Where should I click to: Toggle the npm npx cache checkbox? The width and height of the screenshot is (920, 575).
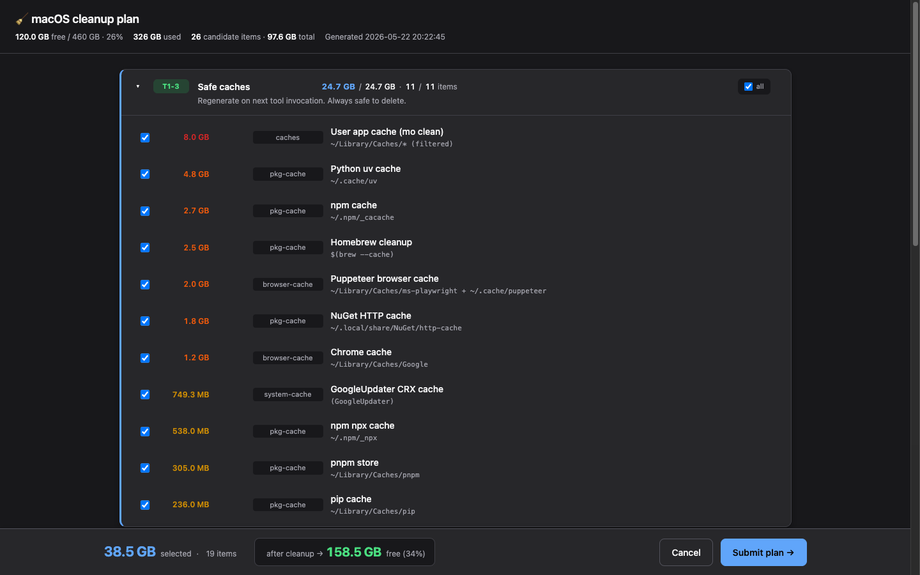145,431
